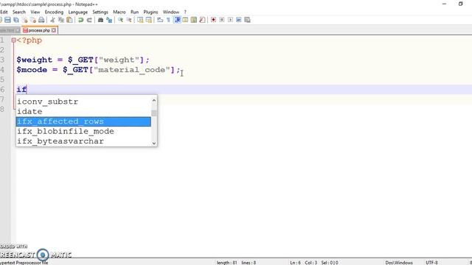Open the Plugins menu
This screenshot has width=472, height=265.
150,12
